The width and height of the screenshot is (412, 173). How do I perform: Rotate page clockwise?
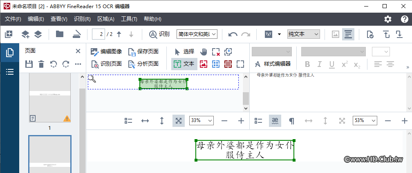[66, 64]
